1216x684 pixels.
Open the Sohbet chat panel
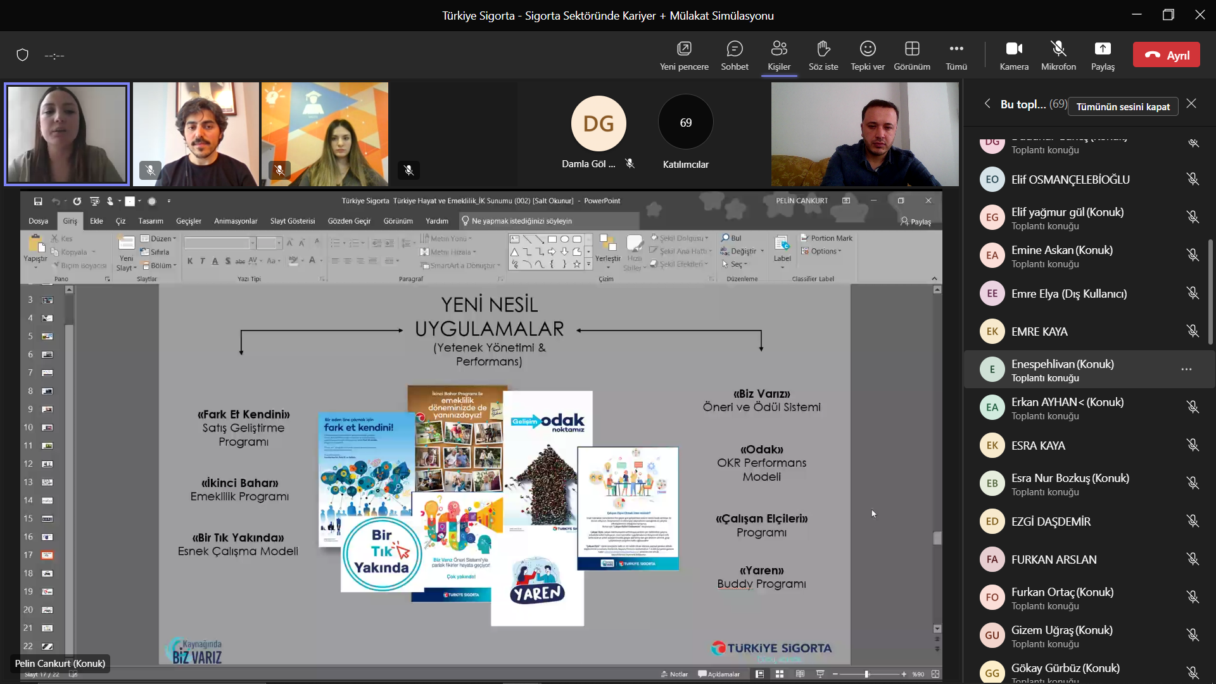click(735, 56)
